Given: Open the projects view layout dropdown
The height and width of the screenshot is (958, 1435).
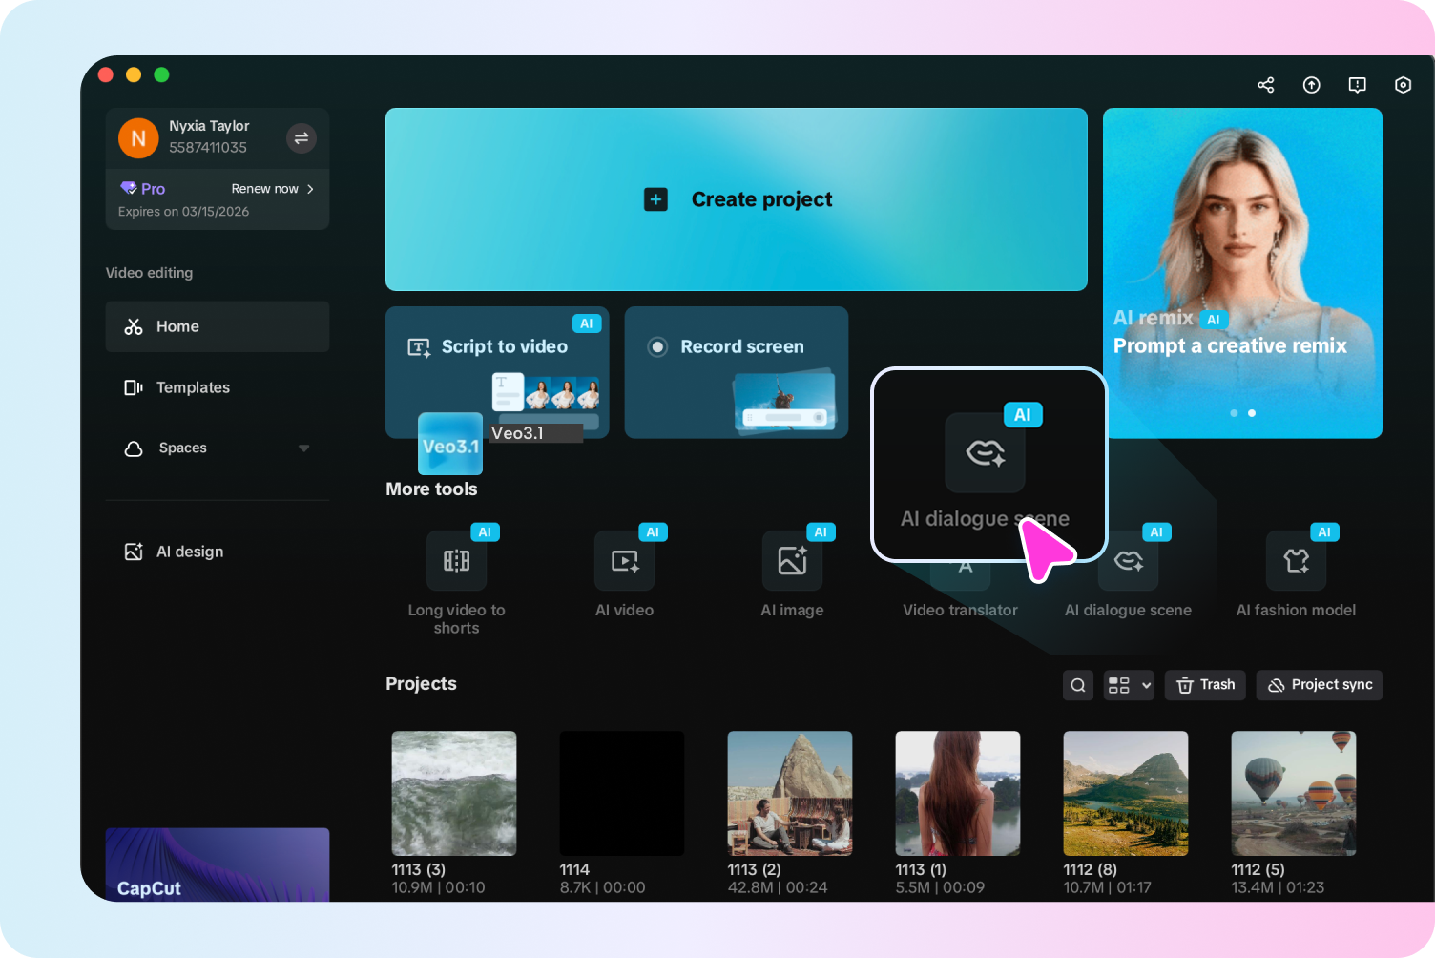Looking at the screenshot, I should [x=1130, y=685].
